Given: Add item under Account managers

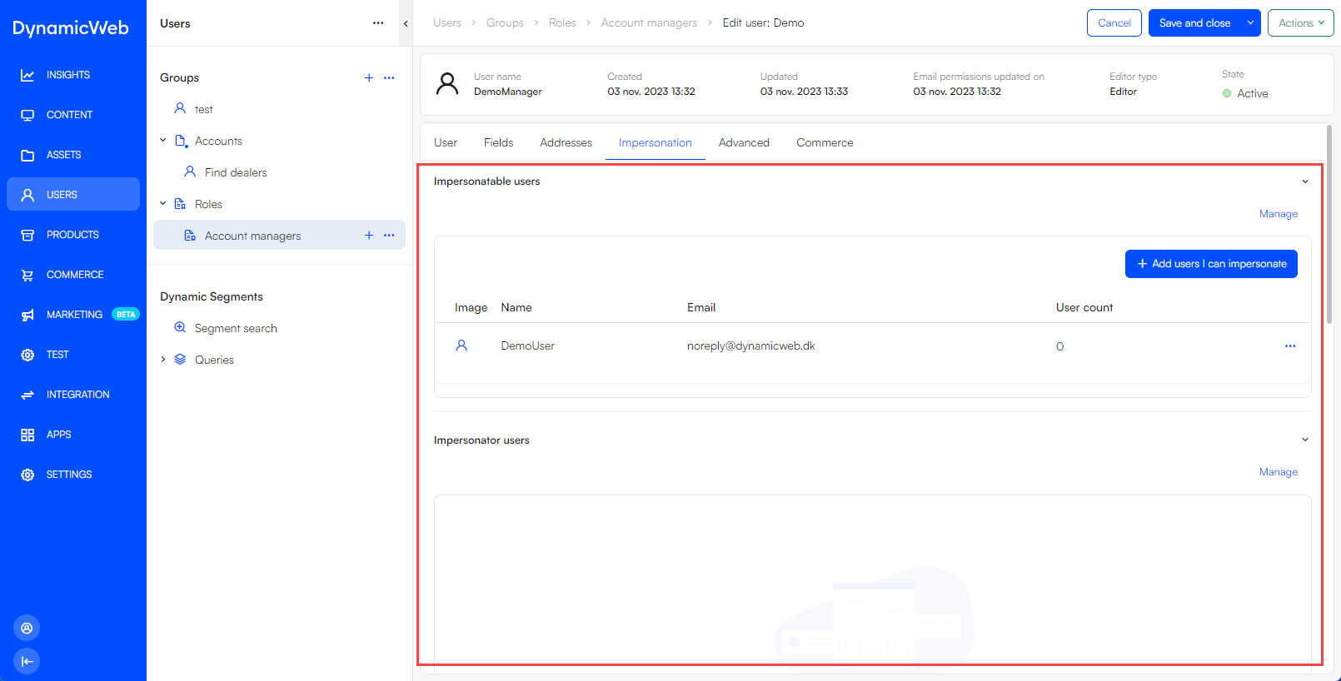Looking at the screenshot, I should (369, 236).
